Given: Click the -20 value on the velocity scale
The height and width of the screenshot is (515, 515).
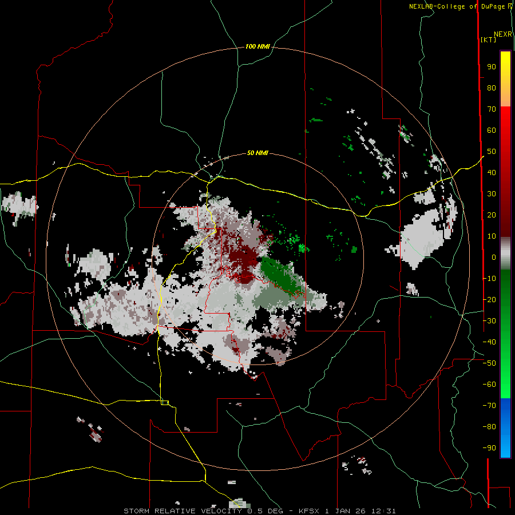Looking at the screenshot, I should point(489,300).
